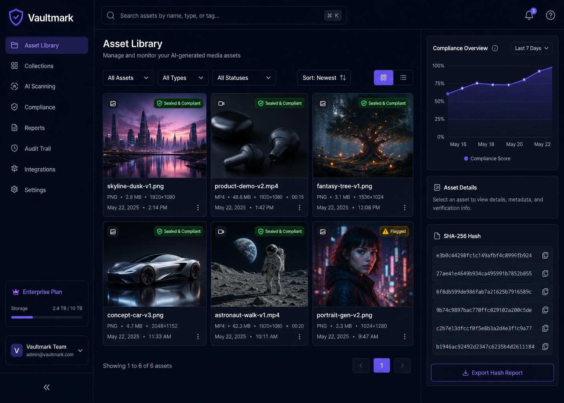Copy hash starting with 9b74c9897bac
This screenshot has width=564, height=403.
tap(545, 310)
